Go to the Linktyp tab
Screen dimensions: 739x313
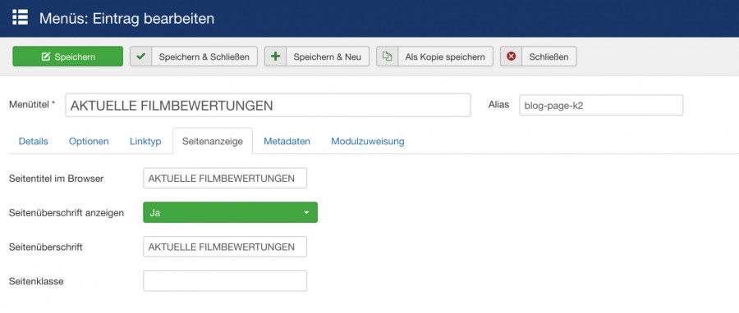click(145, 141)
